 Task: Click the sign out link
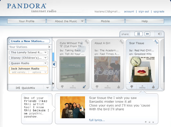(x=144, y=11)
